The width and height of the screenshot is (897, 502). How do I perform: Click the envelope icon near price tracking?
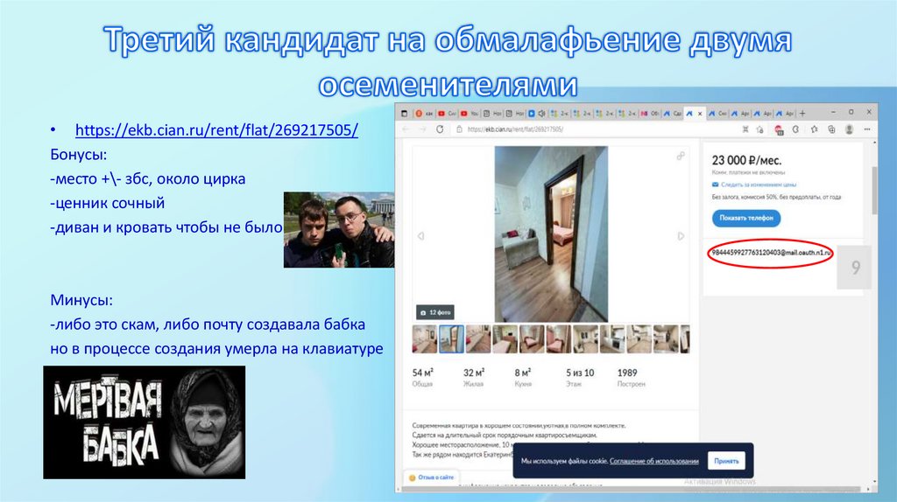point(715,185)
